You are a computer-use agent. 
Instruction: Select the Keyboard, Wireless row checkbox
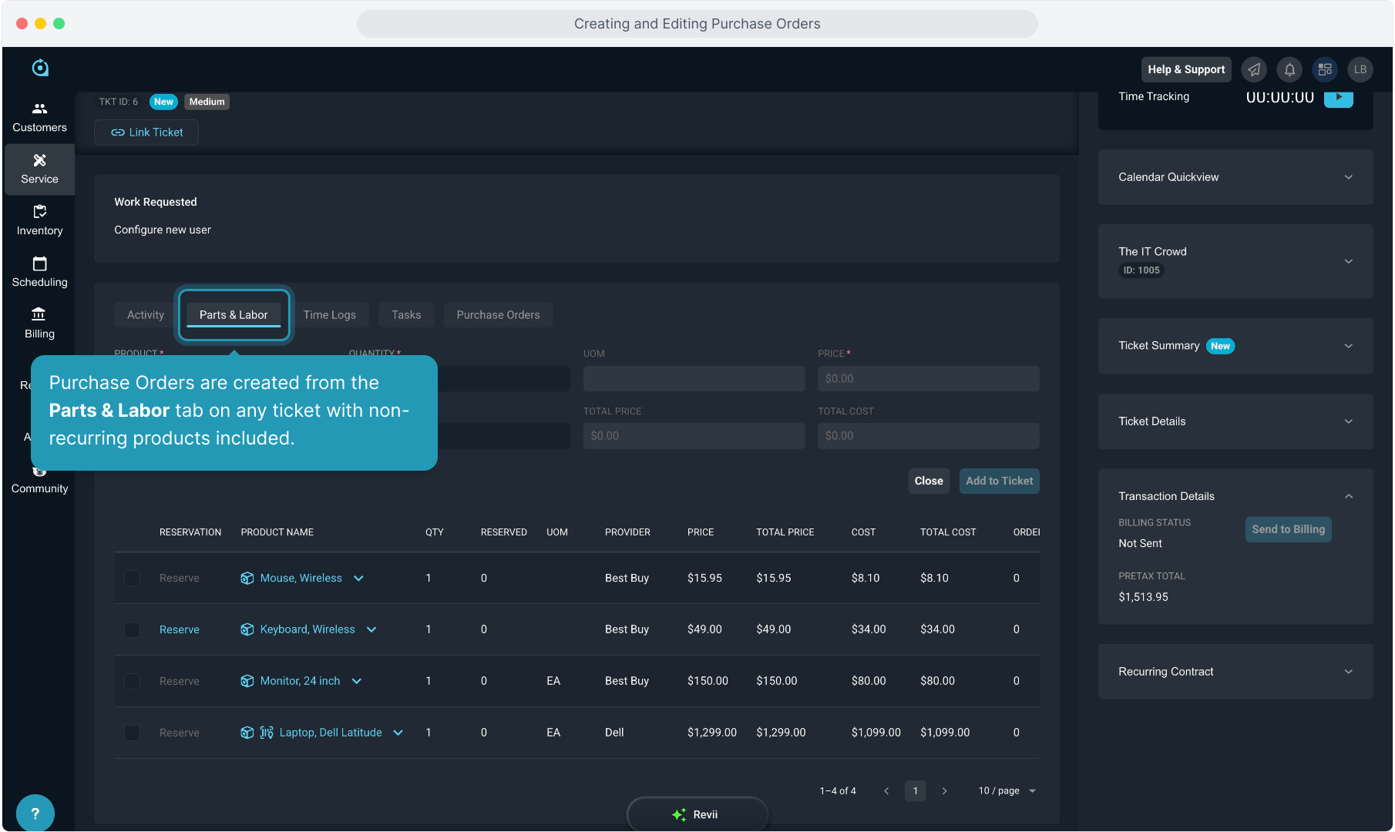tap(132, 629)
